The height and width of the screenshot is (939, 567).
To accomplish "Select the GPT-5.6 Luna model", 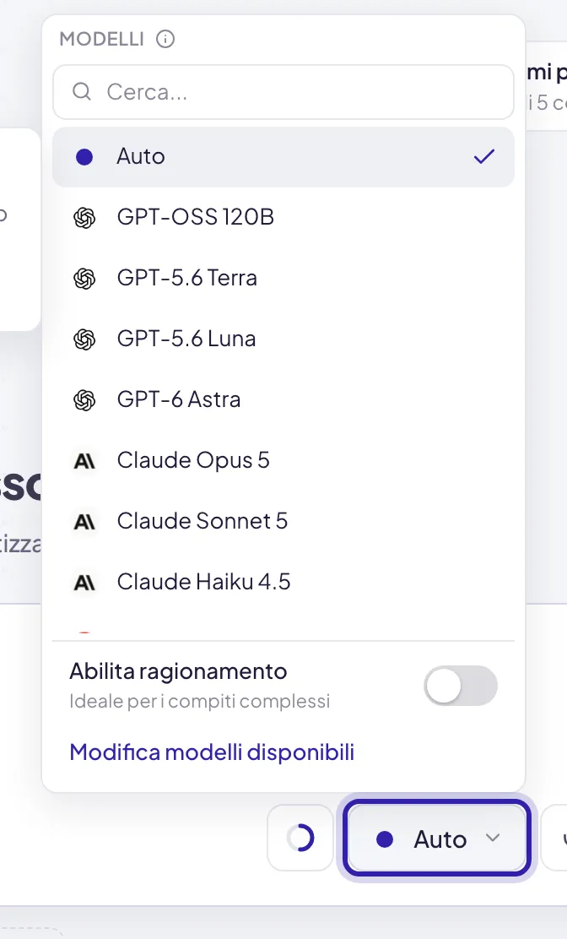I will [x=283, y=339].
